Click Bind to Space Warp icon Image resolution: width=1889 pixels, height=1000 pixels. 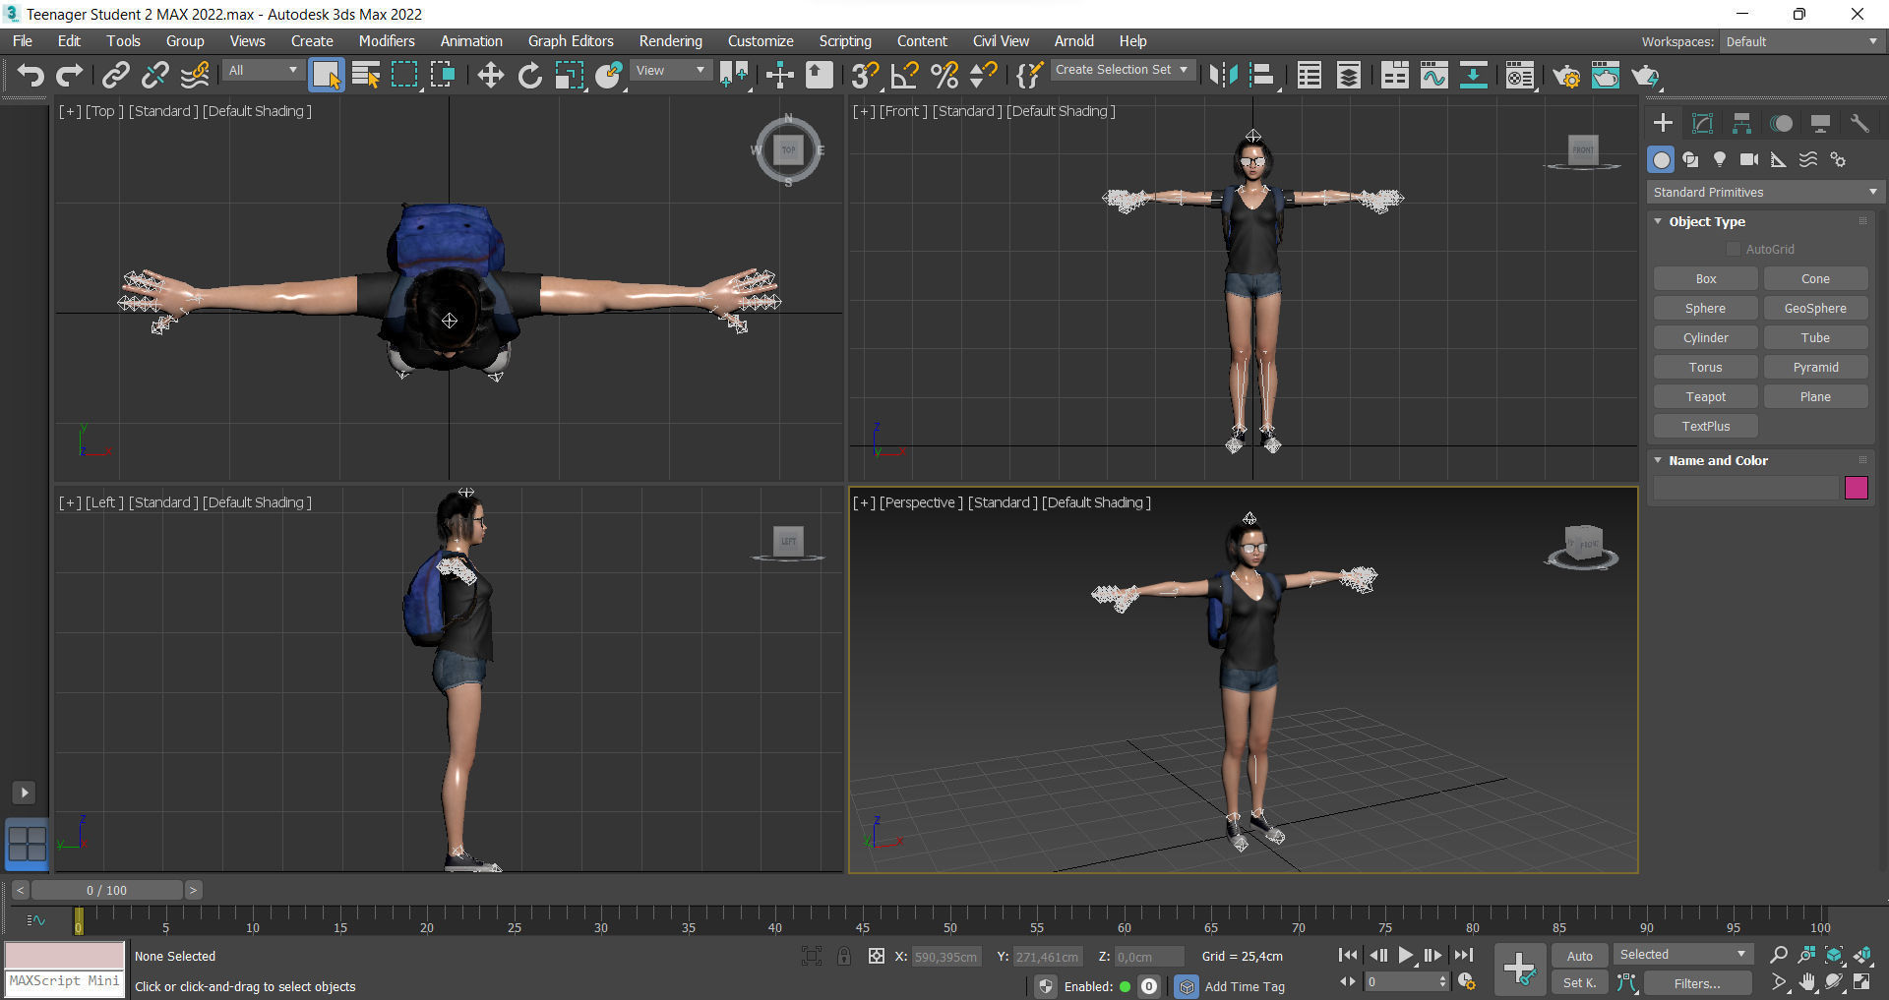tap(195, 75)
